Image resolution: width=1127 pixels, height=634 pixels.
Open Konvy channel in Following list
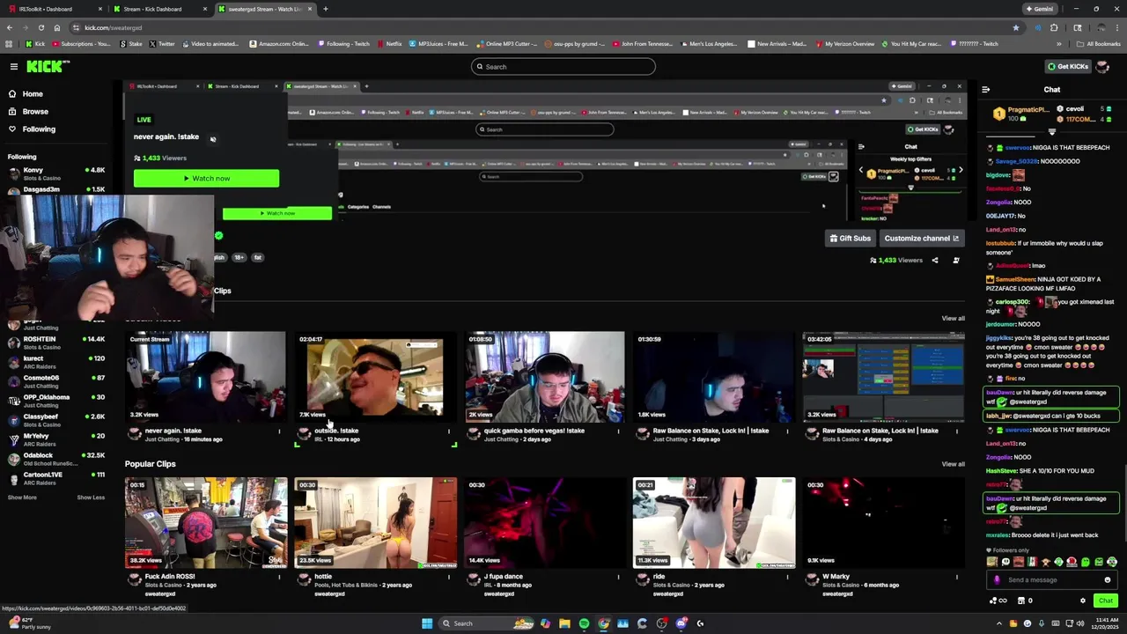coord(55,173)
